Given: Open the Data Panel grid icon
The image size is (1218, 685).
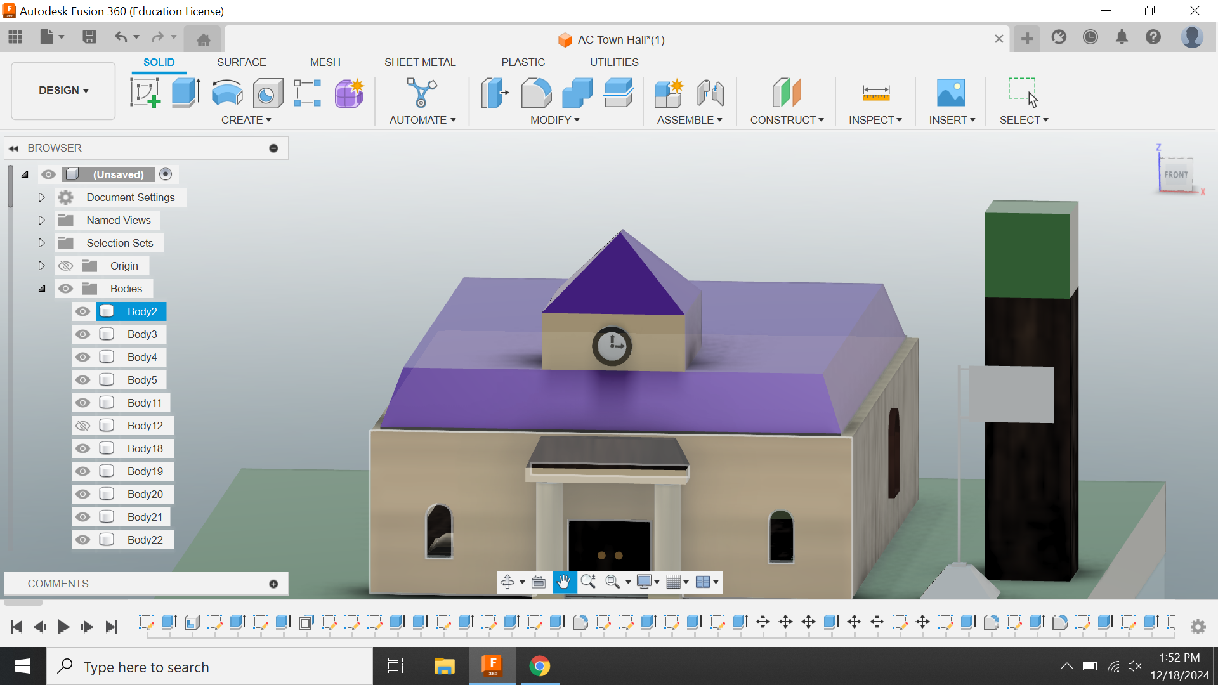Looking at the screenshot, I should click(15, 37).
